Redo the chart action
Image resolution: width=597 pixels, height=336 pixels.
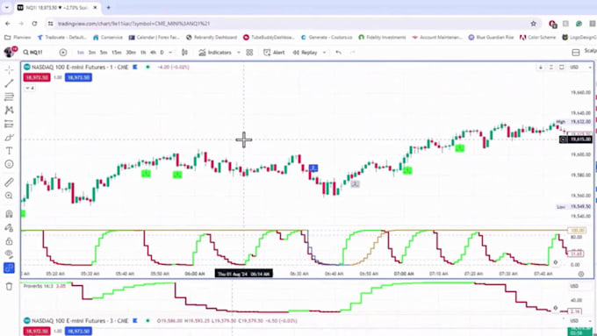pyautogui.click(x=353, y=53)
